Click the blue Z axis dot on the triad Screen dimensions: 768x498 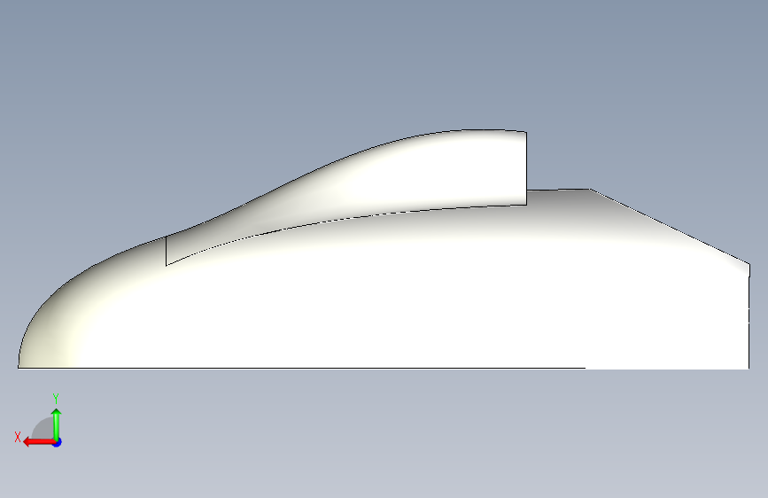coord(58,442)
